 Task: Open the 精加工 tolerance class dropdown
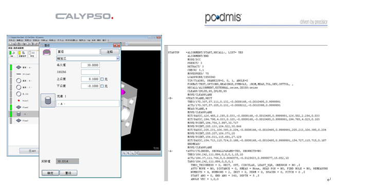pyautogui.click(x=88, y=59)
